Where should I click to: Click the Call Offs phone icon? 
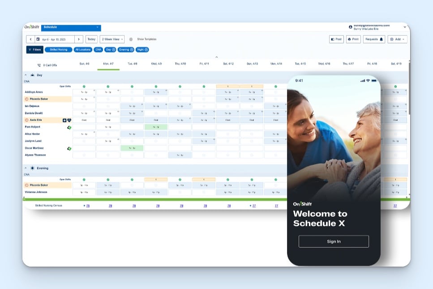coord(39,65)
